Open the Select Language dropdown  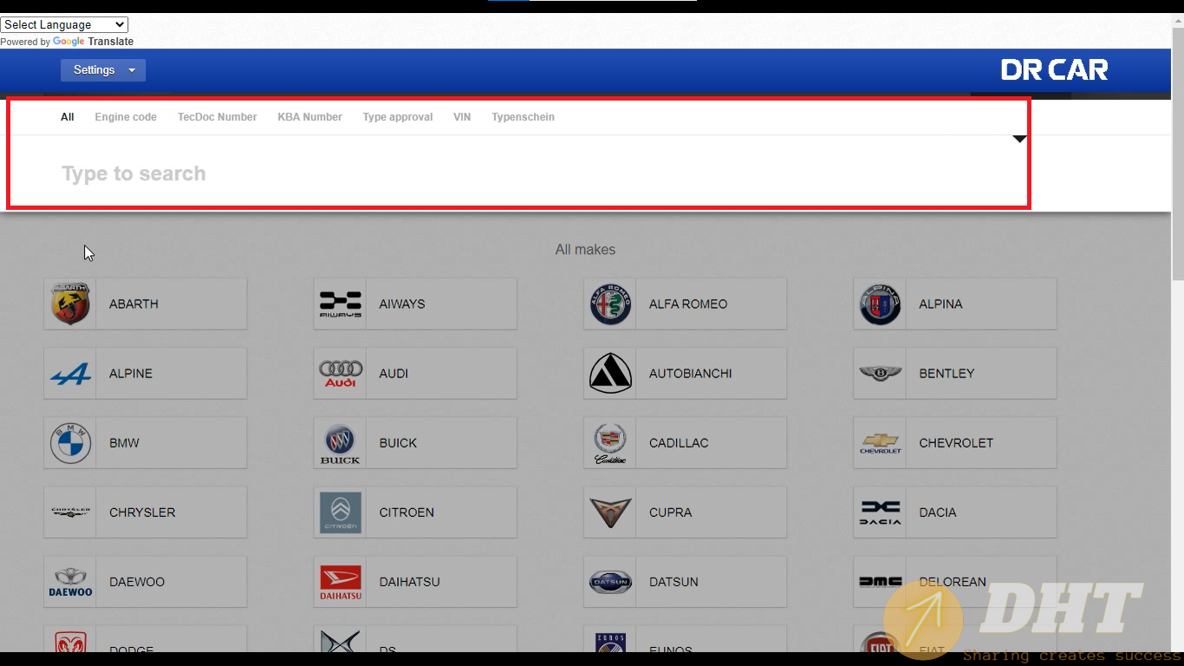coord(64,24)
